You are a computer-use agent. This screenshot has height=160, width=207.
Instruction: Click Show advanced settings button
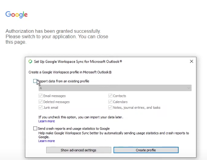(79, 150)
